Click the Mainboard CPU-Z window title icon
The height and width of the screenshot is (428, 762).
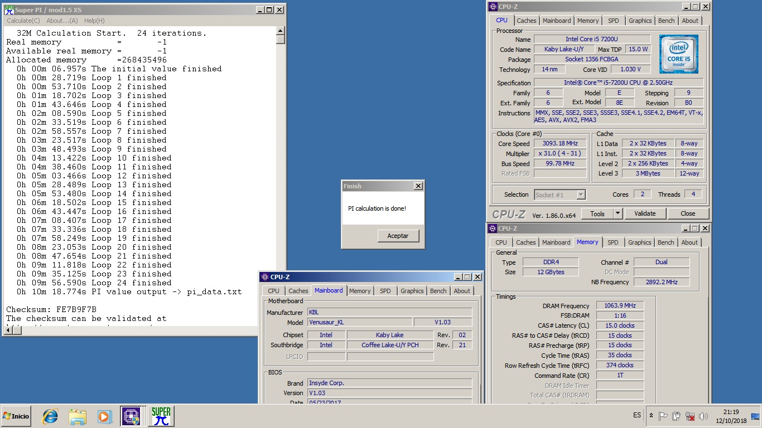point(265,277)
